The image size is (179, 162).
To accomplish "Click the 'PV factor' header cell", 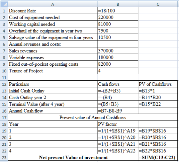I will [118, 124].
